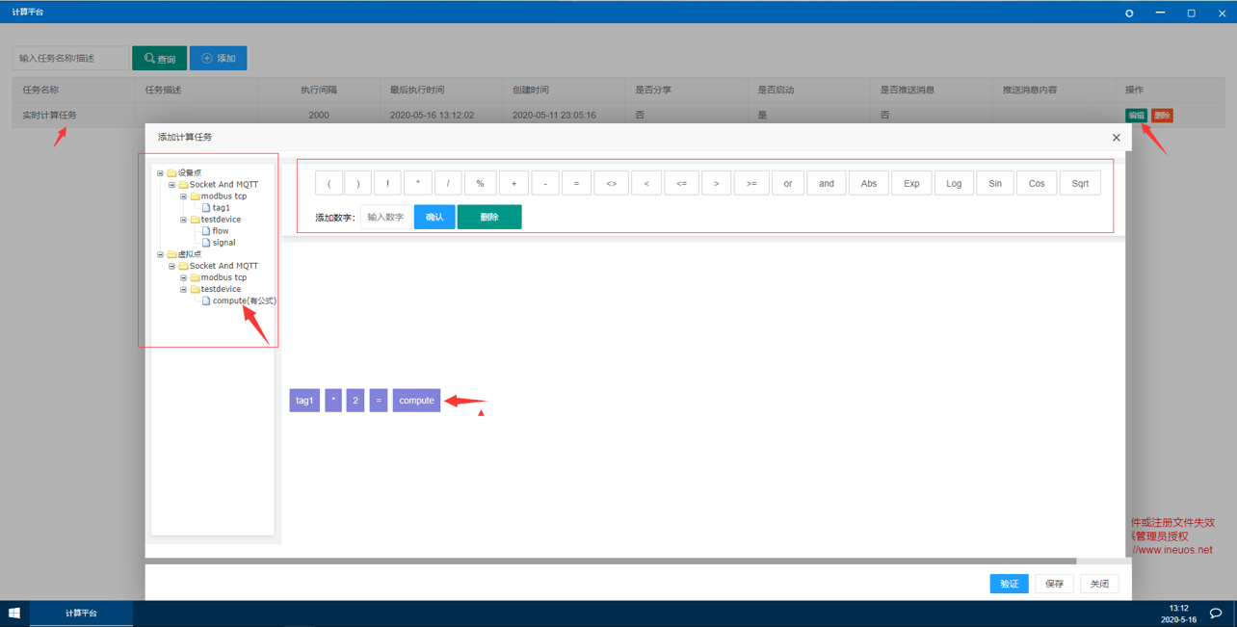This screenshot has width=1237, height=627.
Task: Select the compute token in the formula
Action: tap(416, 401)
